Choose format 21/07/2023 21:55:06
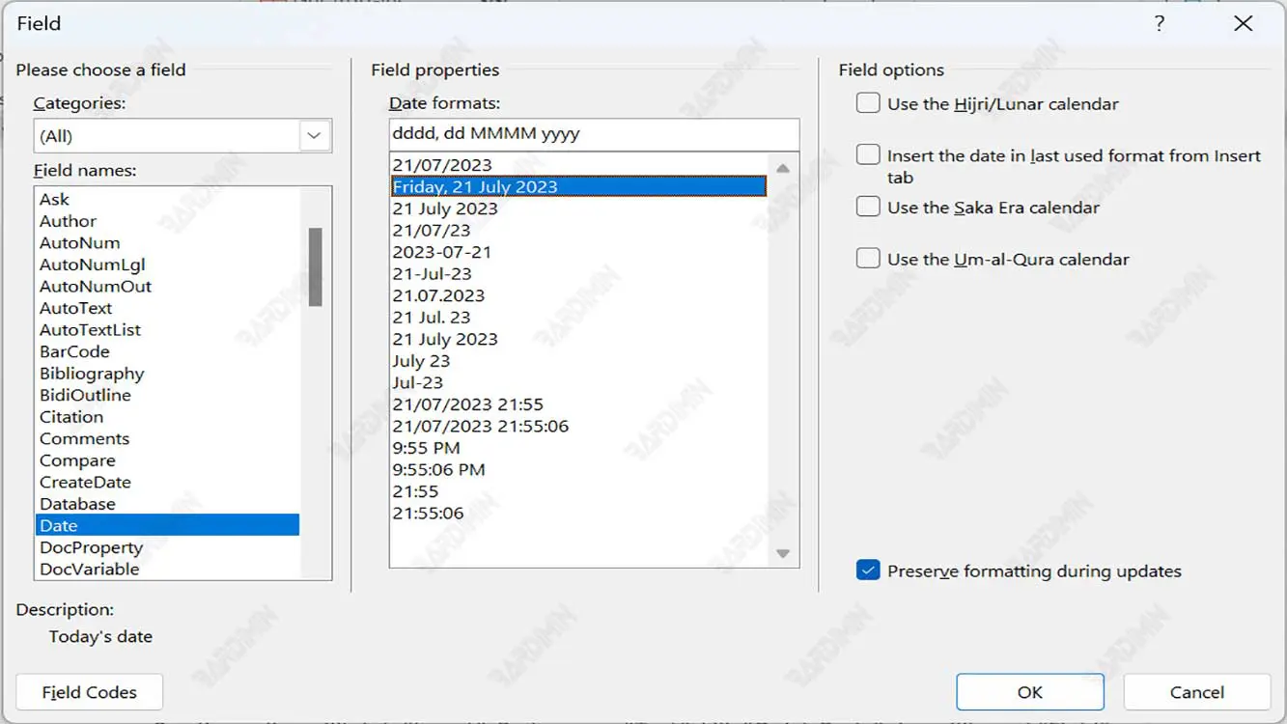The image size is (1287, 724). pyautogui.click(x=481, y=426)
